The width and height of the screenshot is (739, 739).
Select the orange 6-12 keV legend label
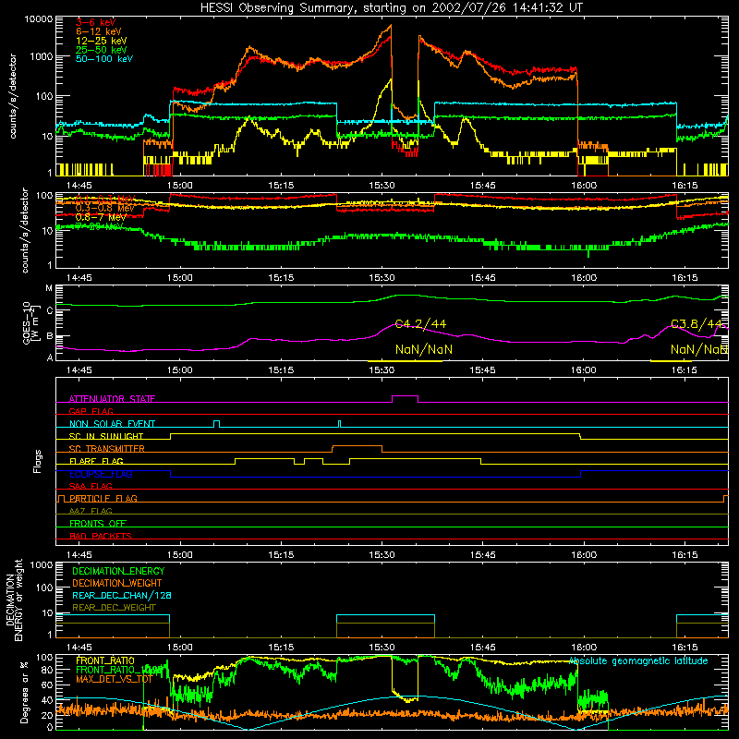tap(99, 31)
